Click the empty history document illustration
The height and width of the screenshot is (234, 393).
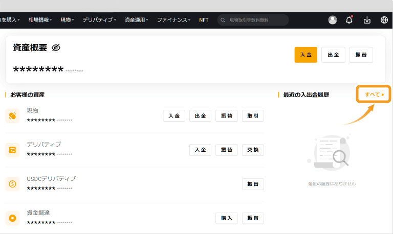[x=330, y=152]
